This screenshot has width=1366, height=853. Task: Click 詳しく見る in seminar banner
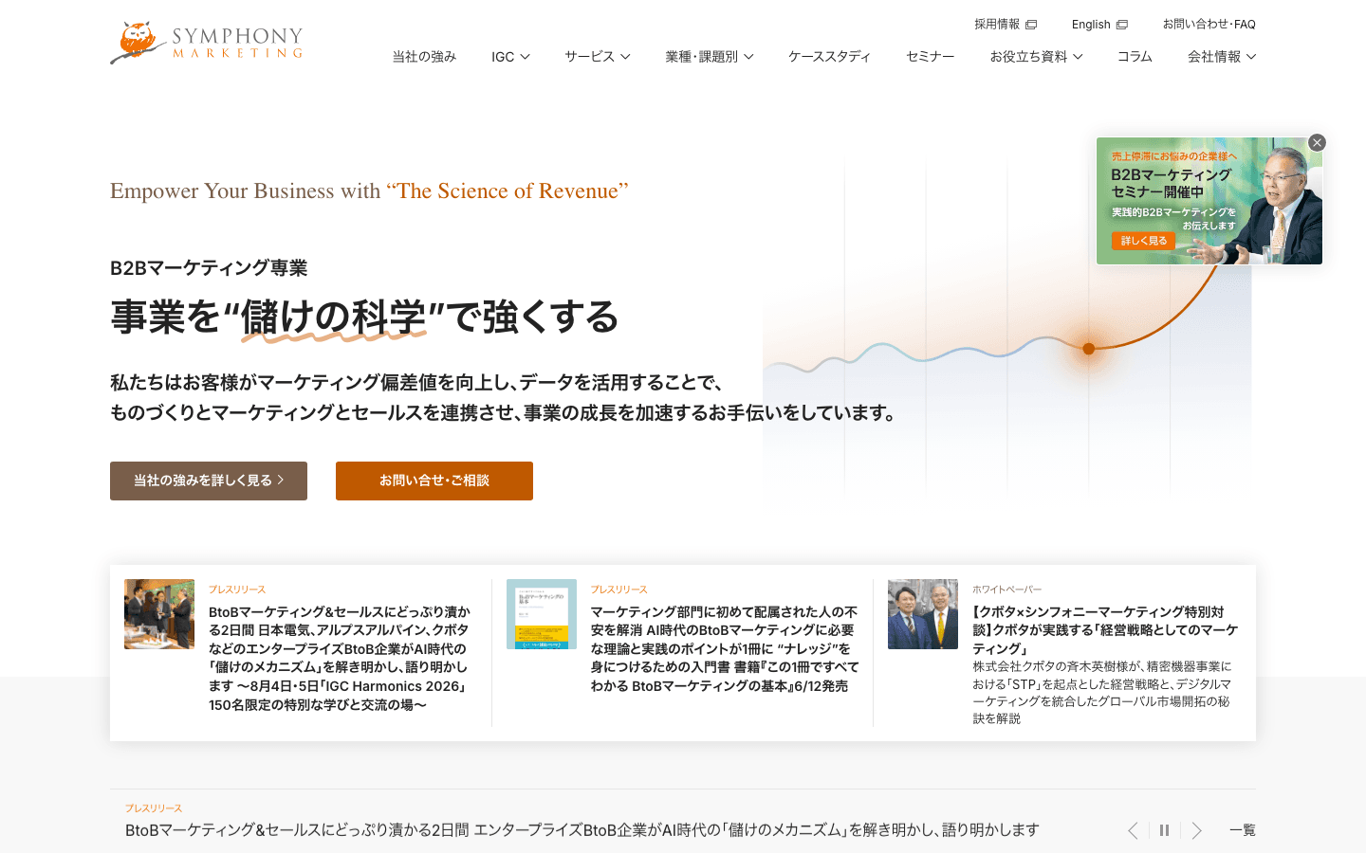tap(1144, 241)
